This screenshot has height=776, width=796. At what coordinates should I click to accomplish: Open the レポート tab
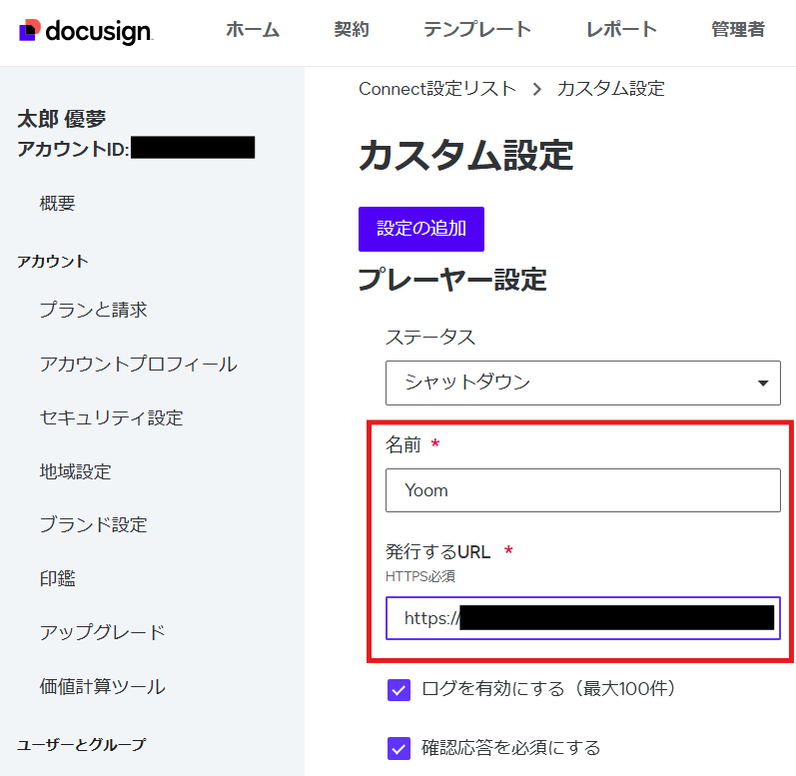[x=621, y=29]
